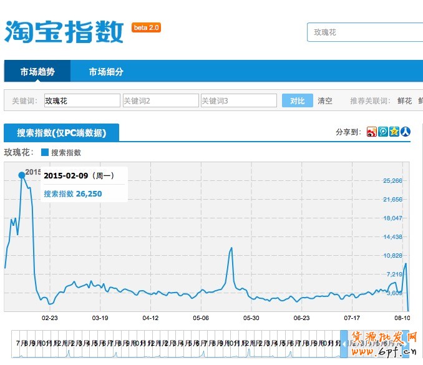The width and height of the screenshot is (423, 365).
Task: Click 清空 to clear keywords
Action: [x=325, y=100]
